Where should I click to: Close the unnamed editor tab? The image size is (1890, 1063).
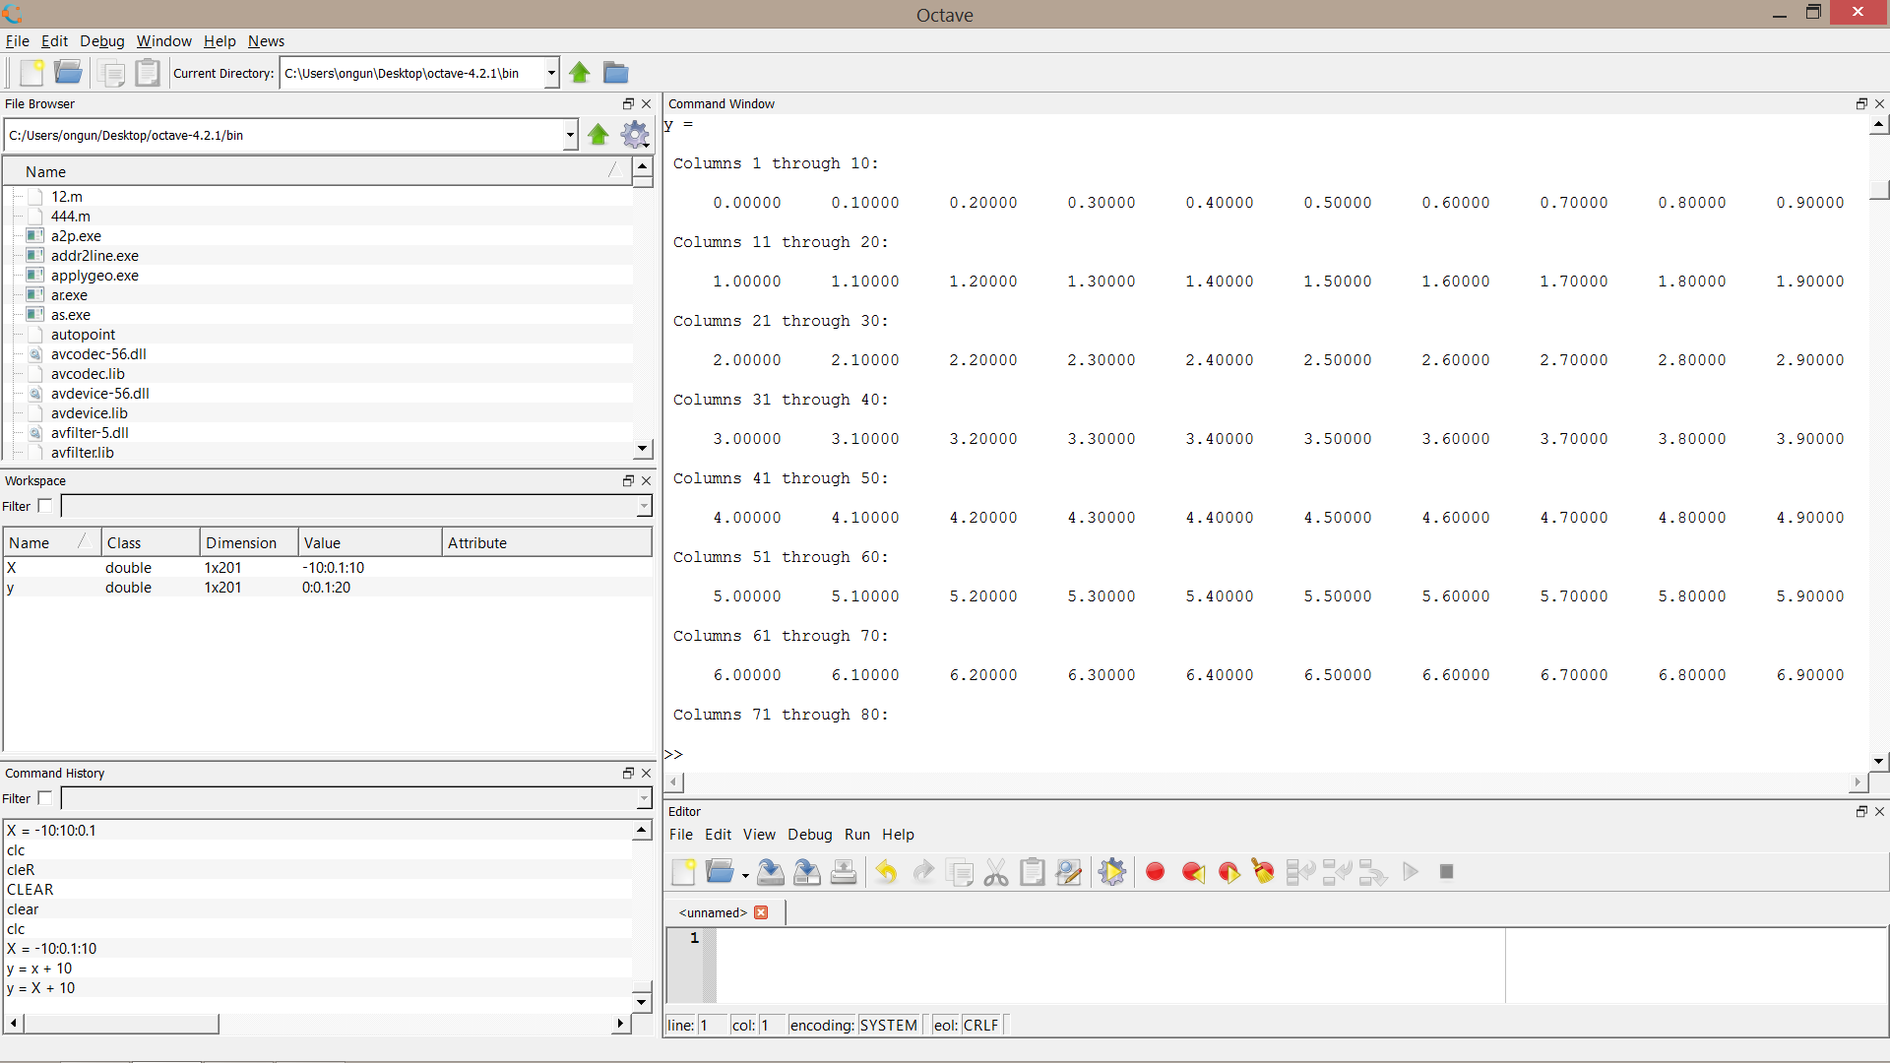click(x=761, y=912)
